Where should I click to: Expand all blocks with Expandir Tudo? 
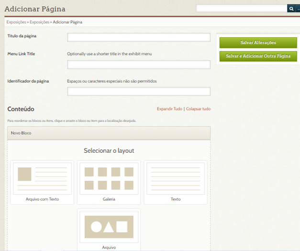point(169,109)
